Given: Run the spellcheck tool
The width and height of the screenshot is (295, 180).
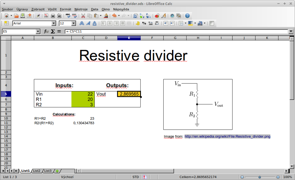Looking at the screenshot, I should point(68,16).
